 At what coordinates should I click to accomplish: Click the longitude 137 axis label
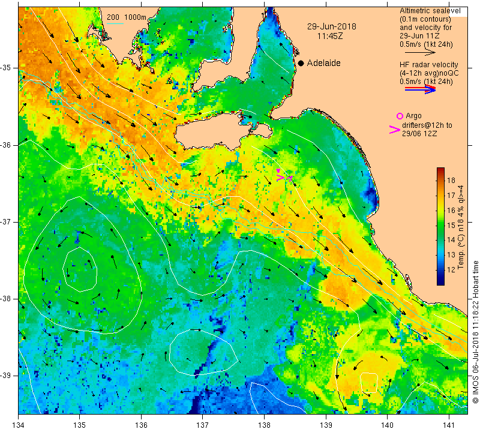click(x=203, y=425)
